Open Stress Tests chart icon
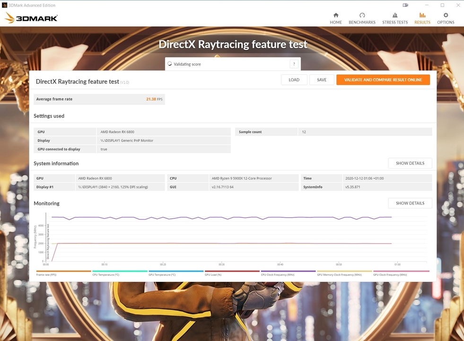 click(x=395, y=15)
